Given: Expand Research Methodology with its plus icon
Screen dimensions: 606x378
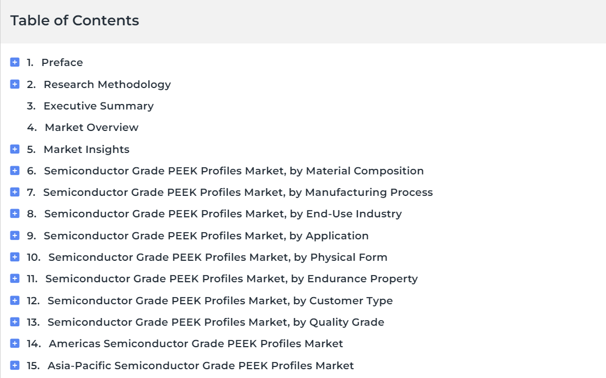Looking at the screenshot, I should [x=15, y=84].
